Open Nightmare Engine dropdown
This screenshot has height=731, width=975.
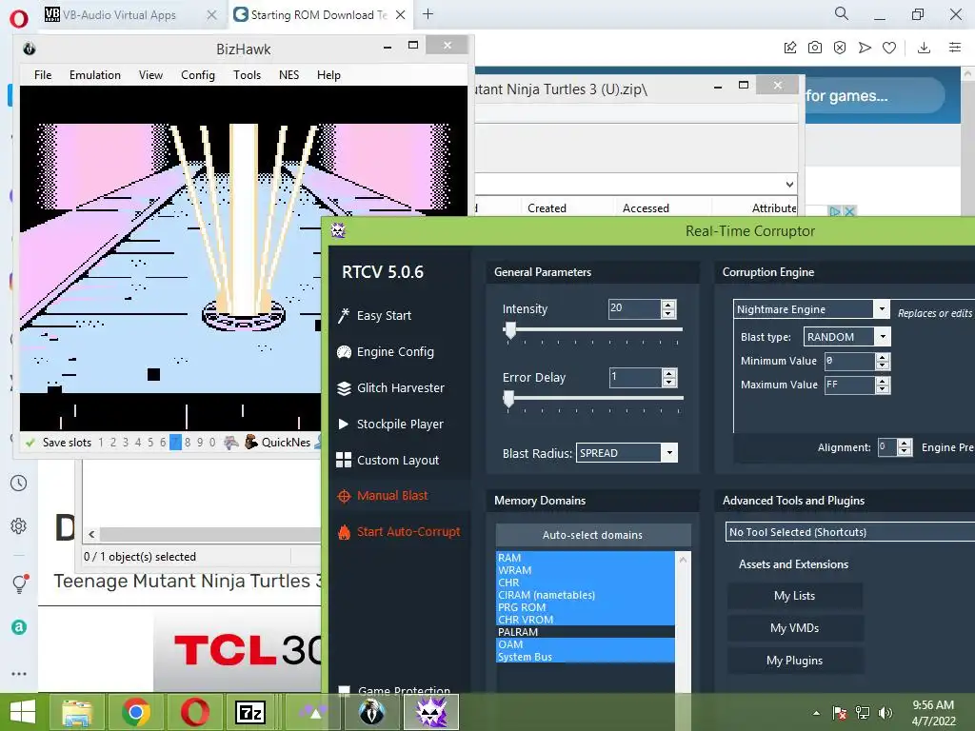[881, 309]
